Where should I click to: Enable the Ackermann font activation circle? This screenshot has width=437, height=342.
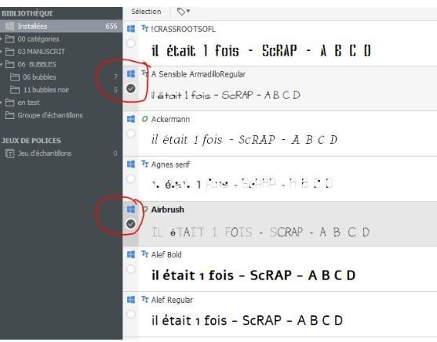point(131,134)
